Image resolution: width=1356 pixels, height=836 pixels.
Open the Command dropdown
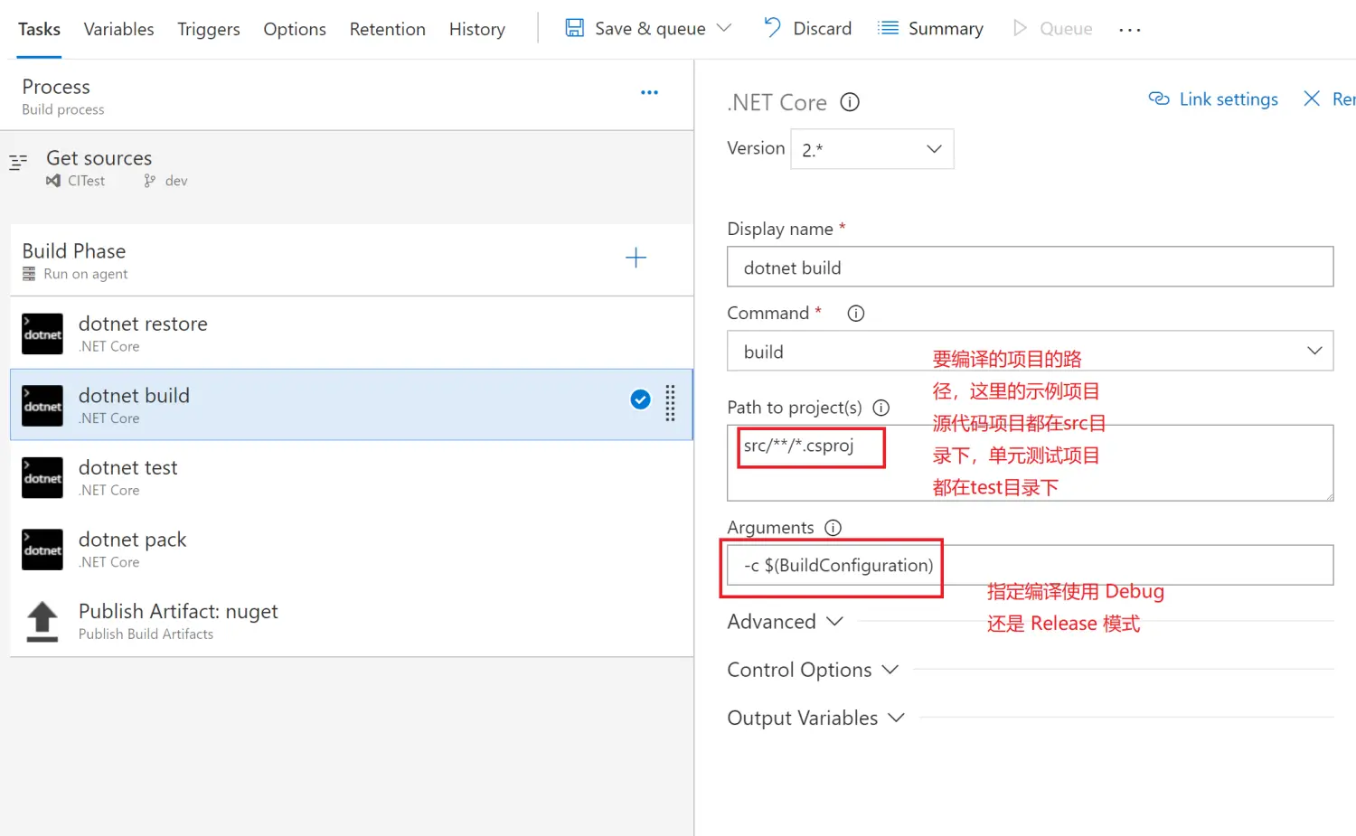[1030, 351]
